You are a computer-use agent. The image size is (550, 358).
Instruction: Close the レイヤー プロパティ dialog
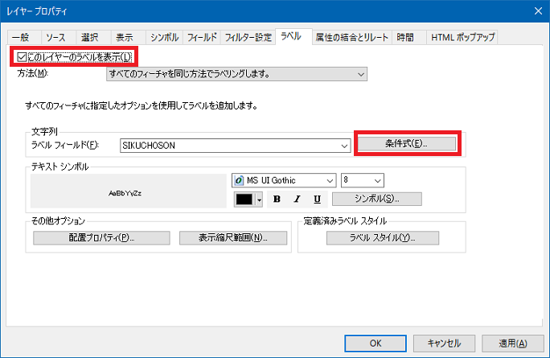(x=538, y=11)
